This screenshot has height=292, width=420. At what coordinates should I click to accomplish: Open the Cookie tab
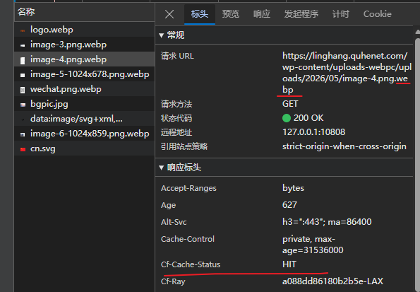[x=377, y=14]
